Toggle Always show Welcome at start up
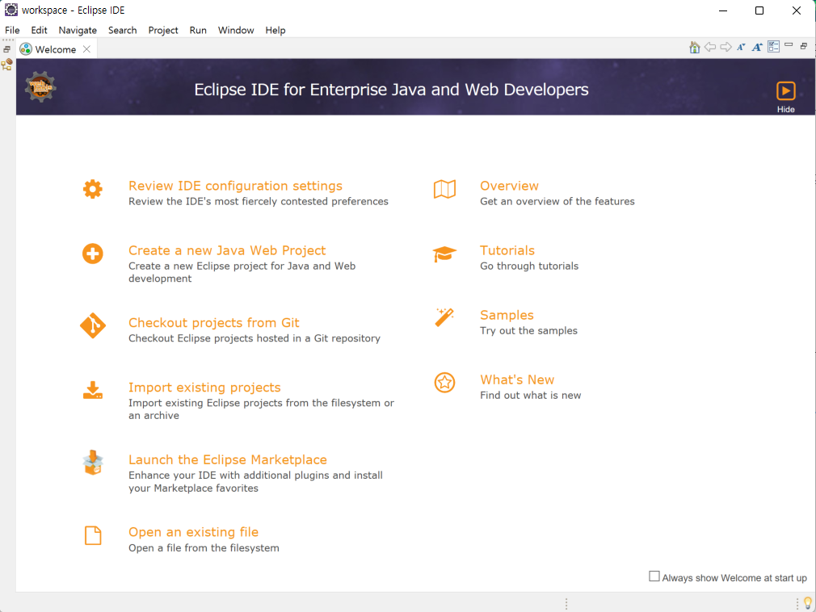 tap(654, 576)
